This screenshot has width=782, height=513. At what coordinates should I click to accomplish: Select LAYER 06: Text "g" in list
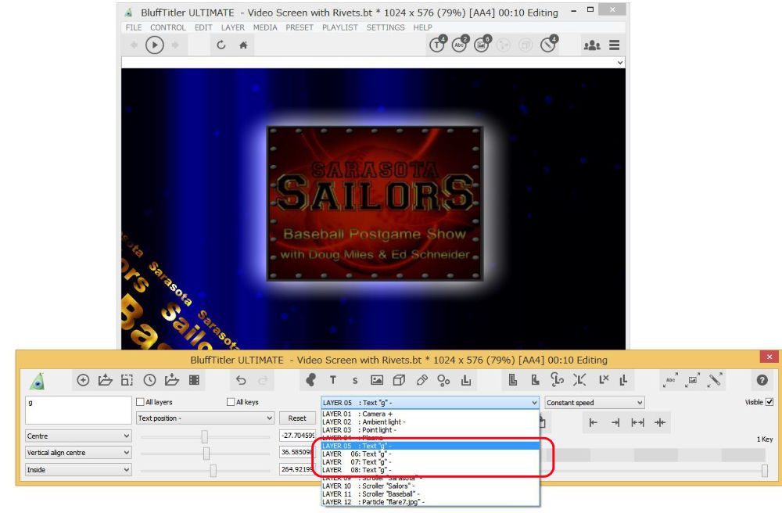click(x=430, y=454)
